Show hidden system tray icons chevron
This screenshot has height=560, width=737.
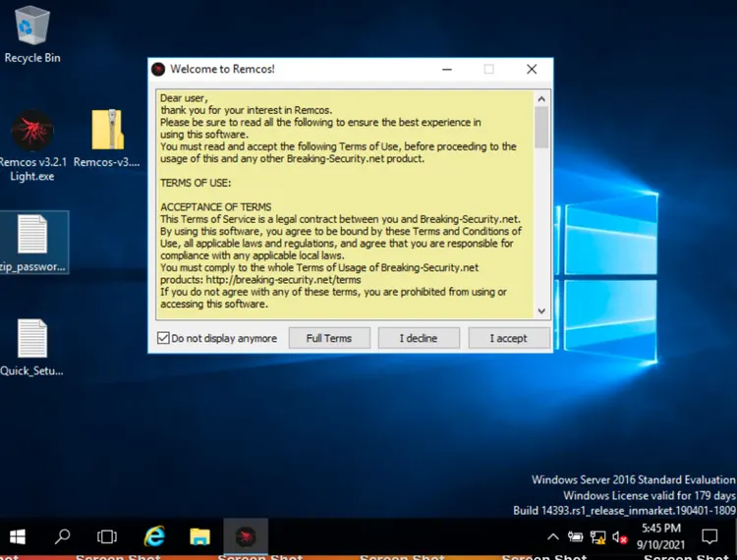553,537
